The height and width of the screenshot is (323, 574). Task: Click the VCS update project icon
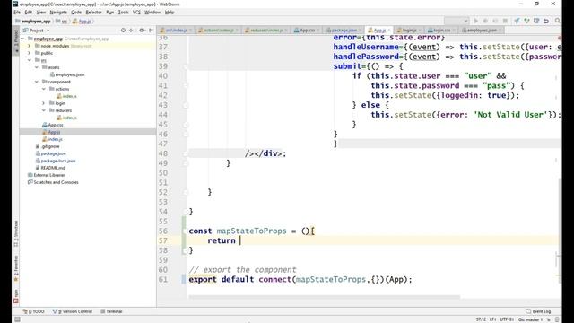point(517,21)
